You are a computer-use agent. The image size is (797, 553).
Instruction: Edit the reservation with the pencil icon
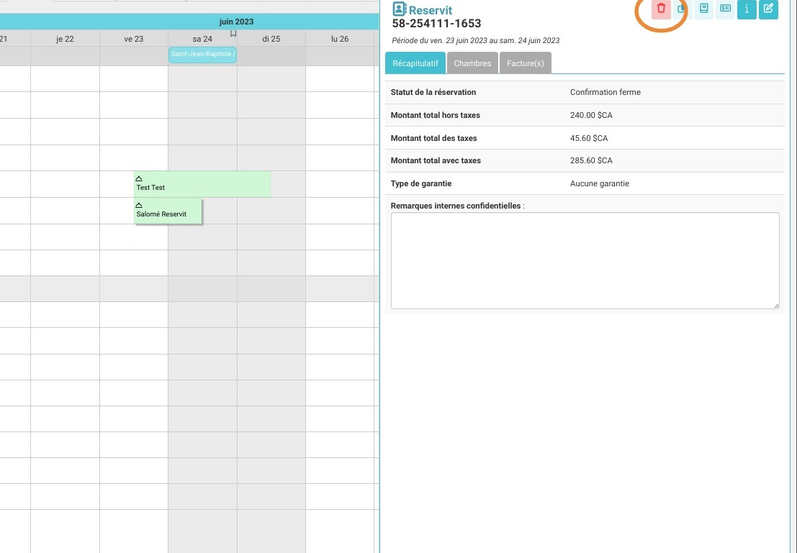pyautogui.click(x=768, y=9)
